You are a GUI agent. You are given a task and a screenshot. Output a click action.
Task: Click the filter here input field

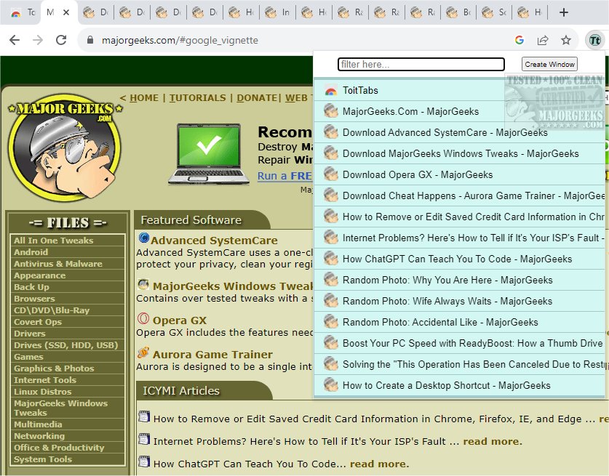click(x=421, y=64)
